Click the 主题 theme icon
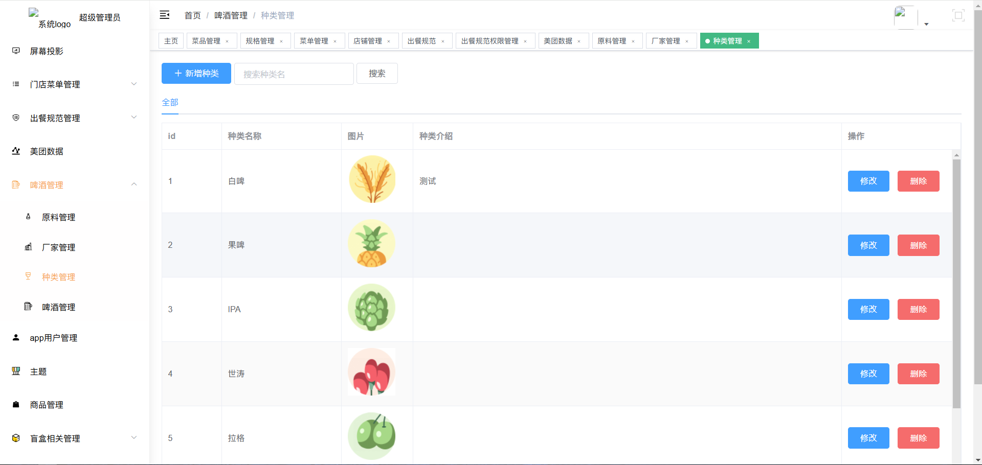This screenshot has width=982, height=465. 16,371
